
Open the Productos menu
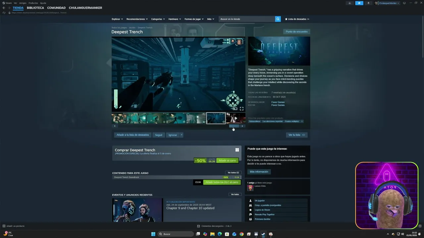pyautogui.click(x=33, y=3)
